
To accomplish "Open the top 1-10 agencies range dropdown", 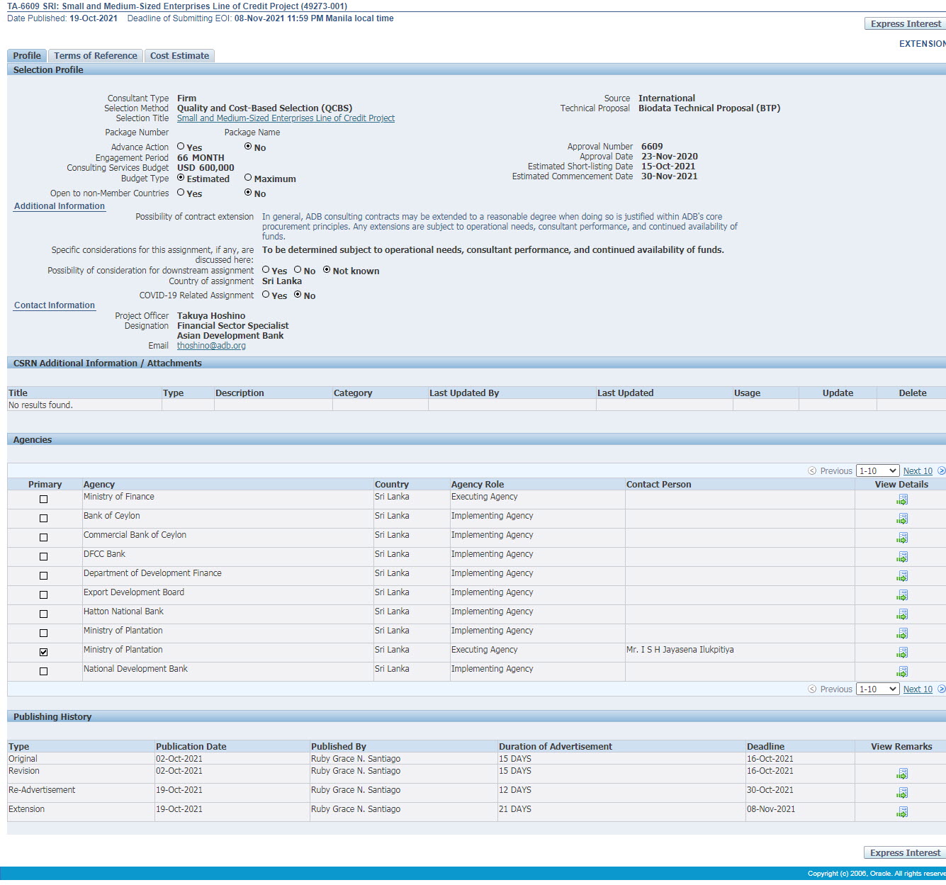I will tap(877, 471).
